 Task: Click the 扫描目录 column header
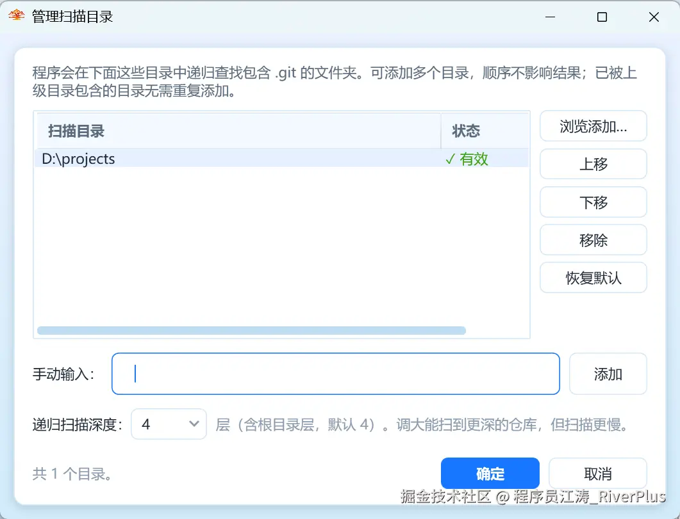[x=238, y=131]
